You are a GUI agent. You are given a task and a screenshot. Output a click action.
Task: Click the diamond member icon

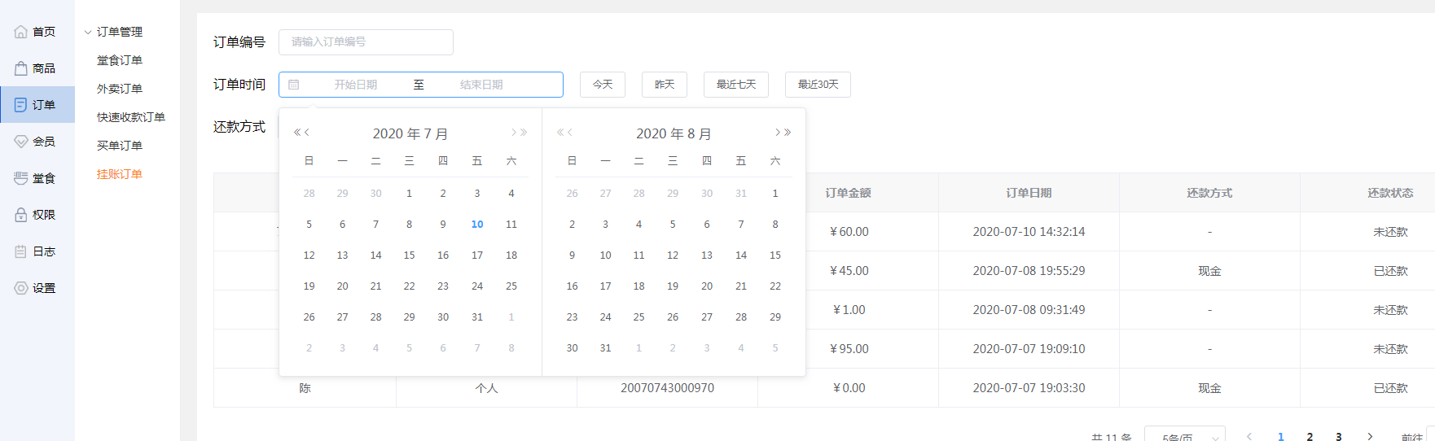[x=21, y=142]
